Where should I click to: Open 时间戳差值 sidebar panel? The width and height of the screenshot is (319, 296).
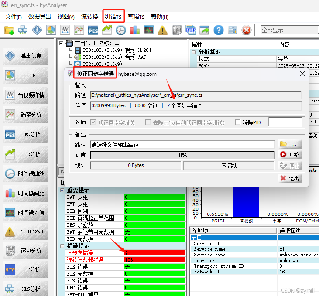click(x=26, y=213)
